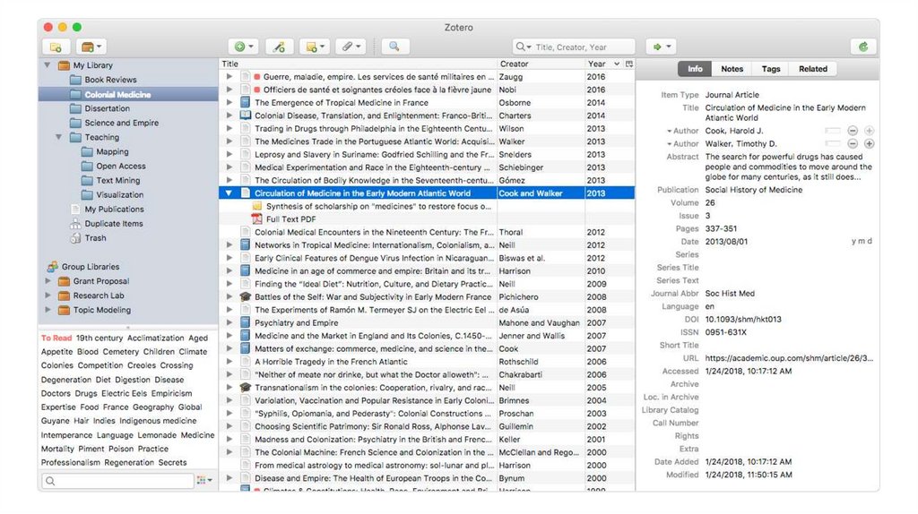Image resolution: width=918 pixels, height=514 pixels.
Task: Click the Publication value Social History of Medicine
Action: (x=753, y=190)
